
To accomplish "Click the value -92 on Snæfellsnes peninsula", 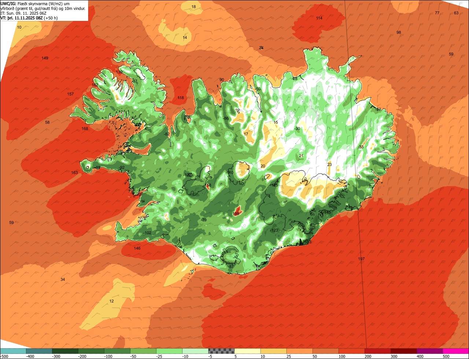I will click(121, 167).
